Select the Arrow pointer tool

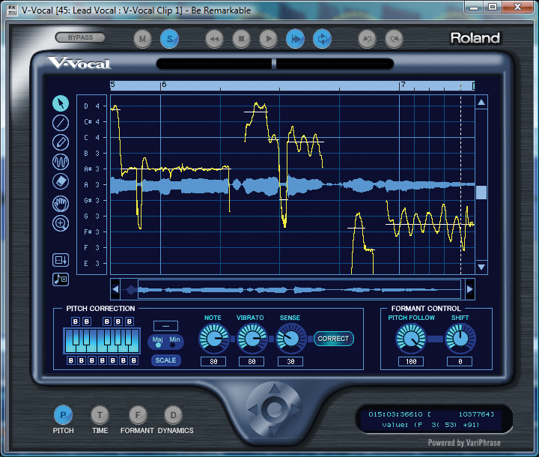point(61,103)
